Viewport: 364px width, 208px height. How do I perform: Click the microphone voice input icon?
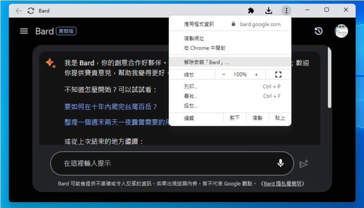tap(280, 163)
